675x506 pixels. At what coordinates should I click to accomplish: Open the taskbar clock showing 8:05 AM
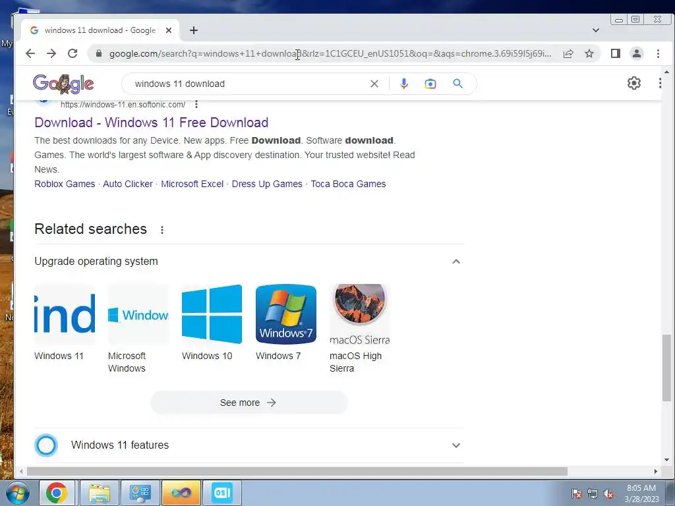[641, 493]
